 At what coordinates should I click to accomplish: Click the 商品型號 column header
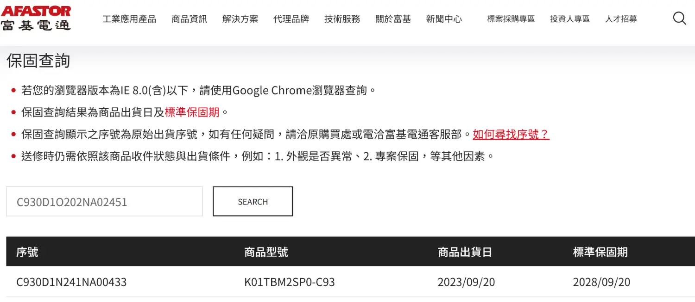(266, 252)
